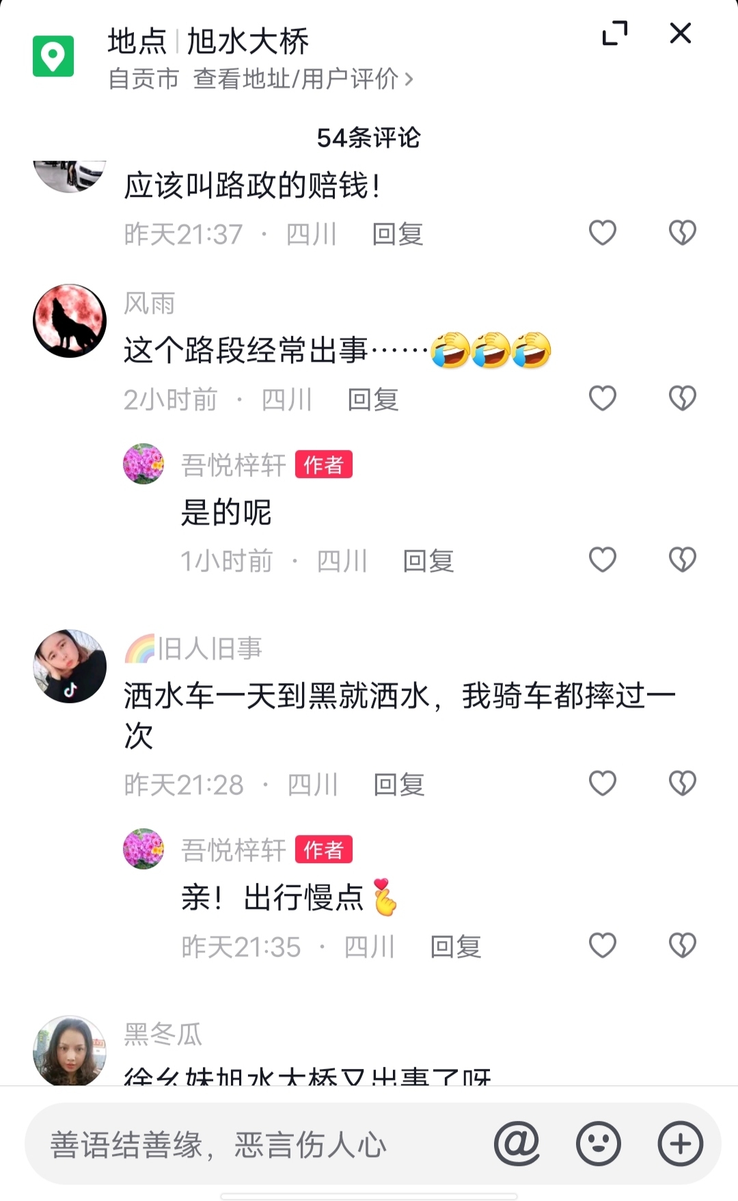Open 旧人旧事 profile avatar
Screen dimensions: 738x1201
pos(70,666)
